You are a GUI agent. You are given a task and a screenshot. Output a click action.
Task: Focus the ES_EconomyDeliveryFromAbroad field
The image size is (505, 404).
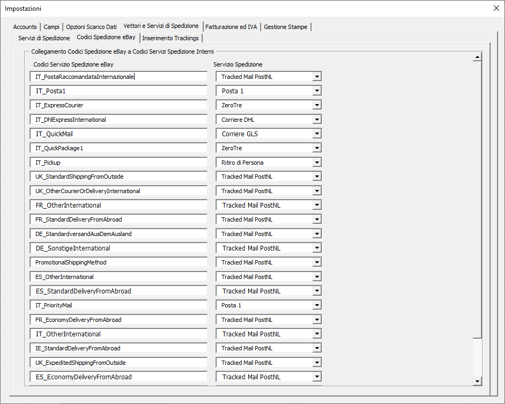118,377
